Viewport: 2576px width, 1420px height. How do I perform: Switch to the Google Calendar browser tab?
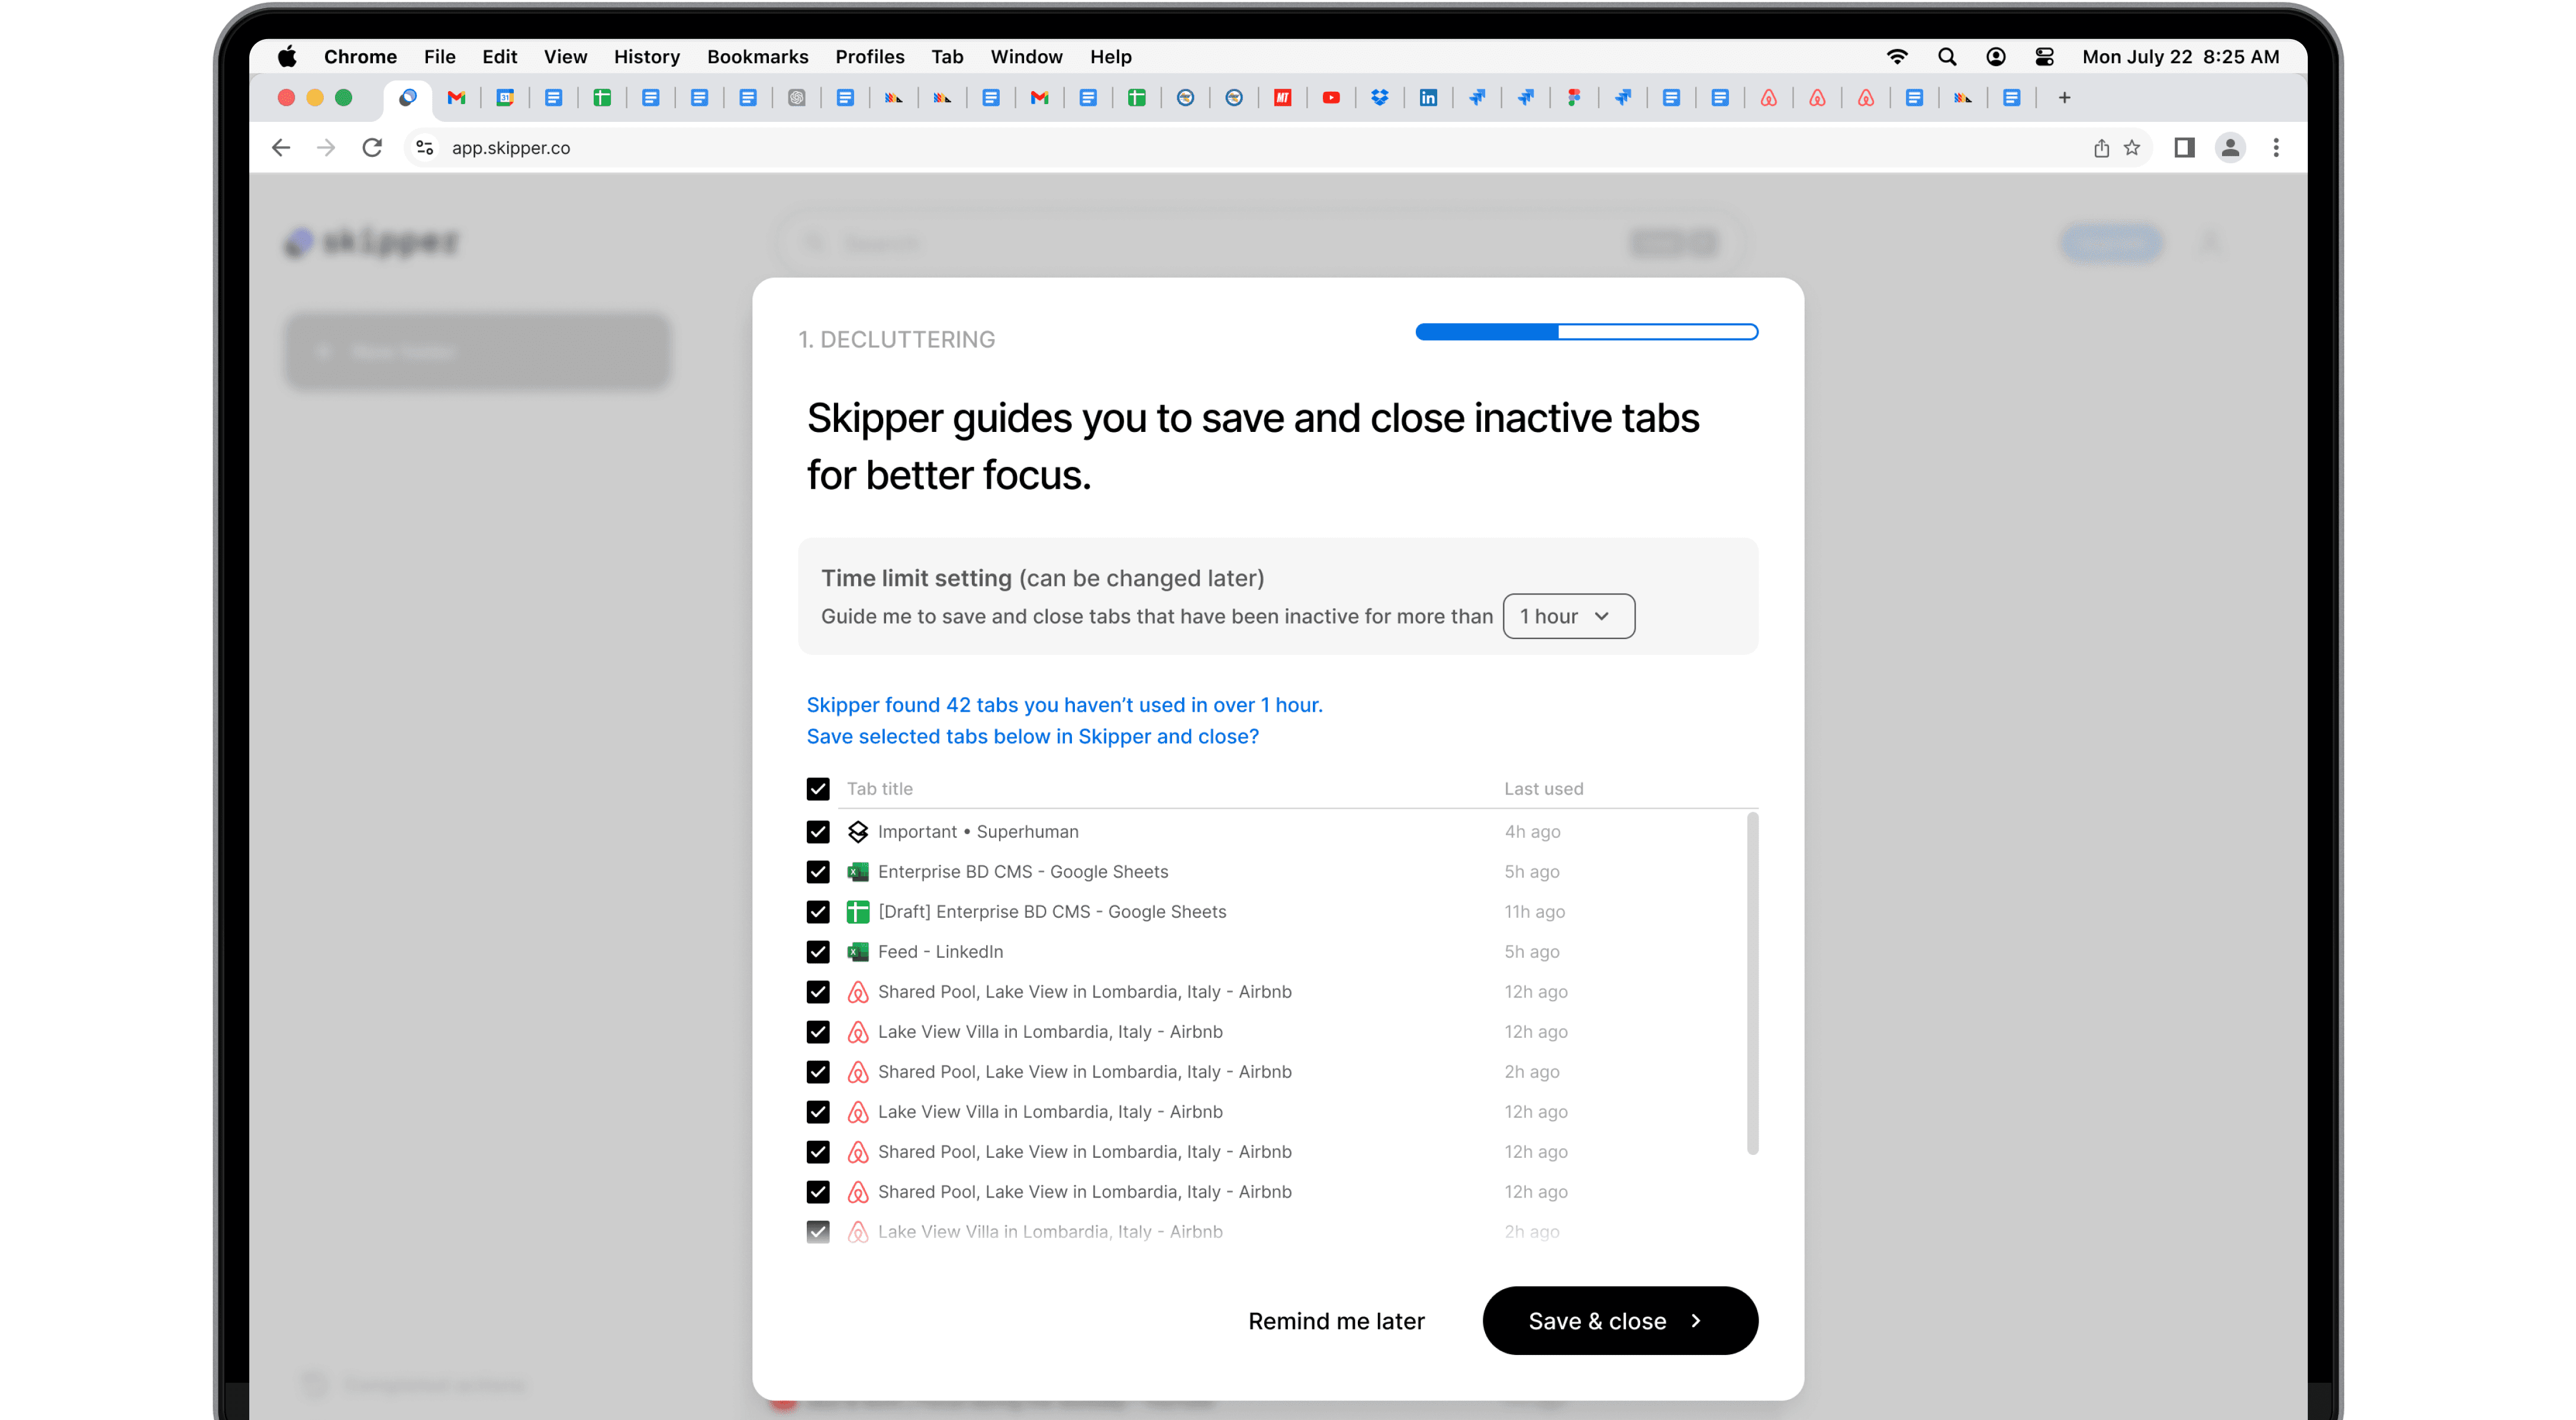click(x=505, y=98)
